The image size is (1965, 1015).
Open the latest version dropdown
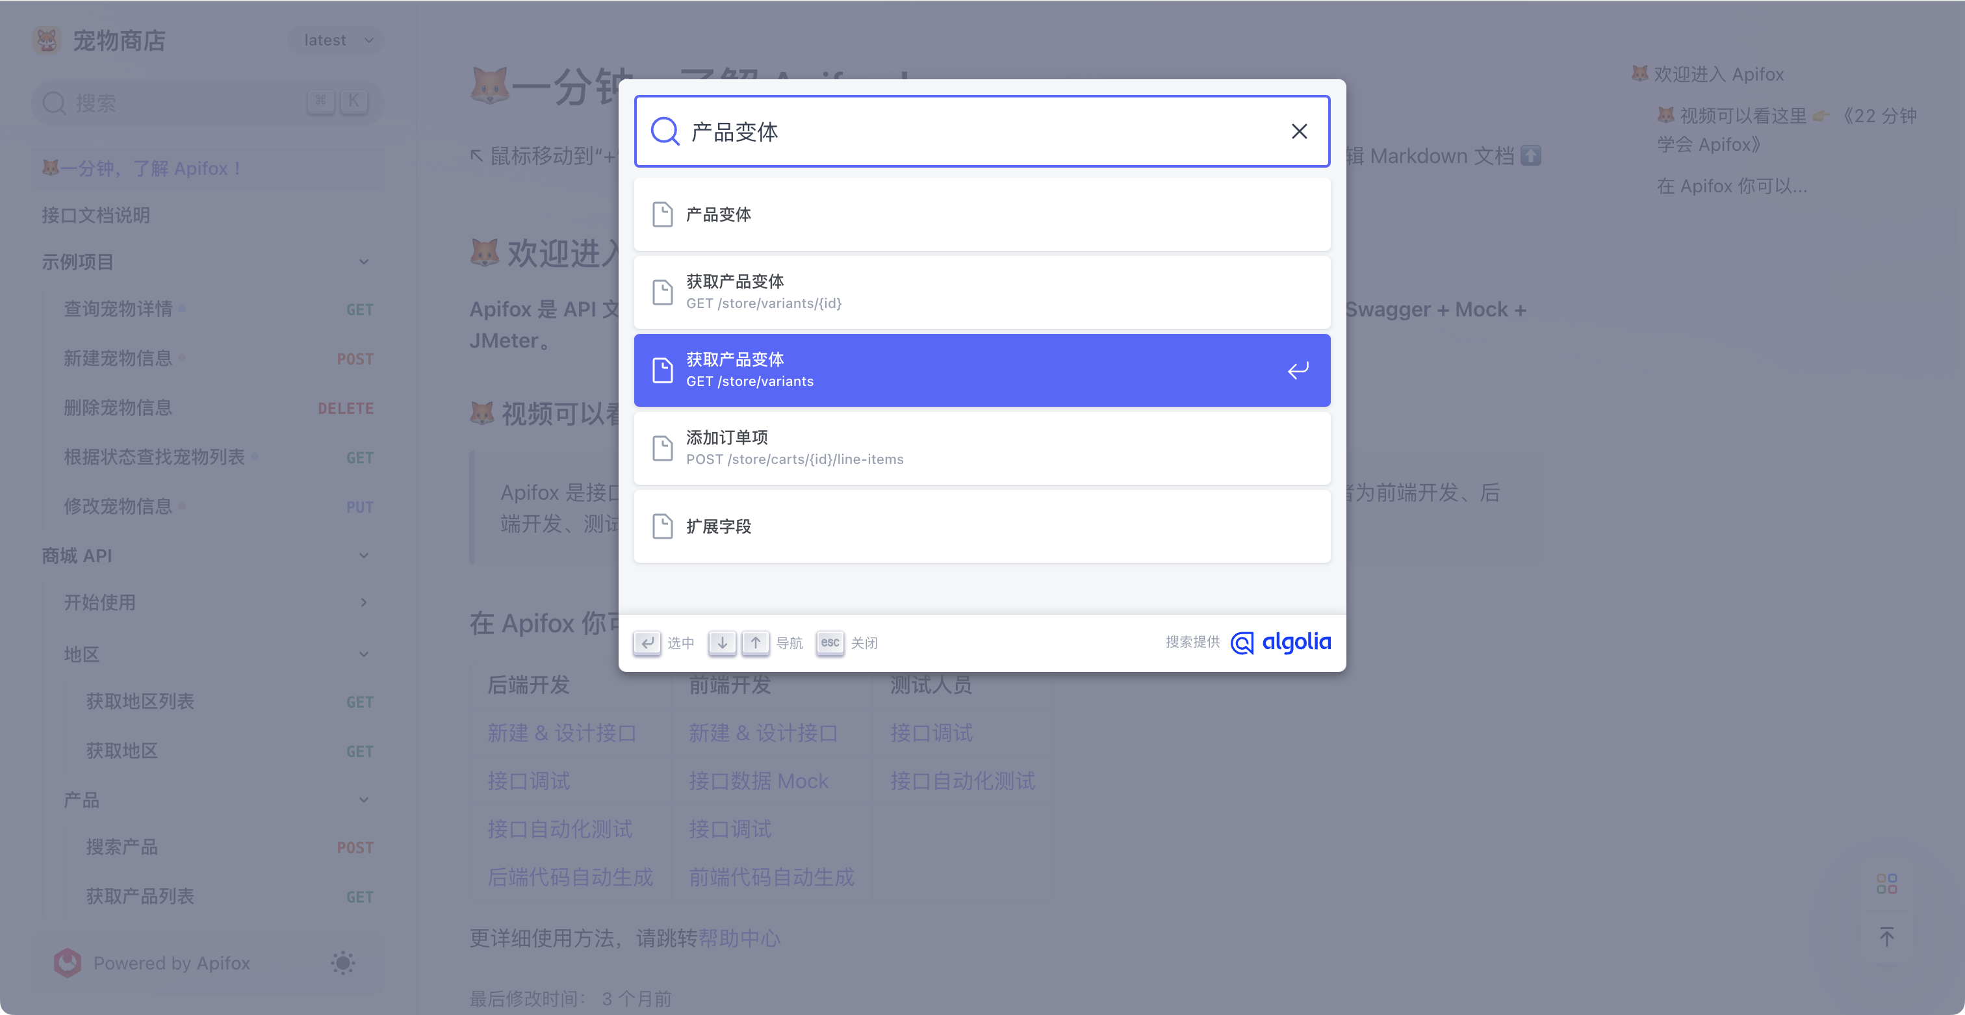(335, 40)
